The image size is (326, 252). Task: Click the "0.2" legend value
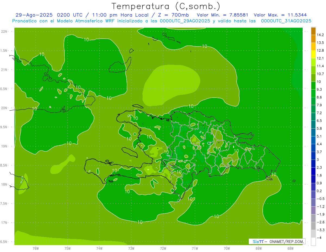click(x=319, y=191)
